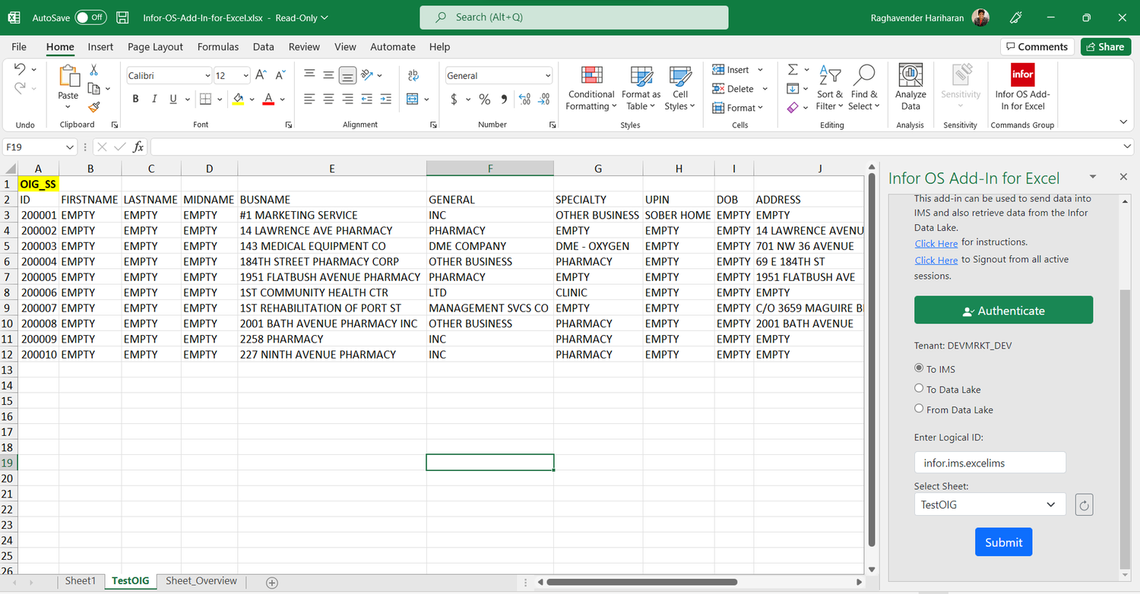This screenshot has height=594, width=1140.
Task: Open the Insert cells dropdown arrow
Action: click(760, 70)
